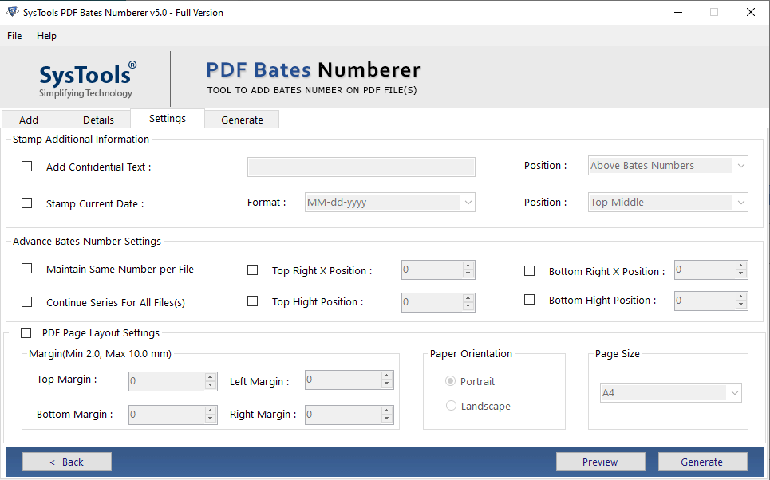This screenshot has width=770, height=480.
Task: Go back using the Back button
Action: [x=67, y=462]
